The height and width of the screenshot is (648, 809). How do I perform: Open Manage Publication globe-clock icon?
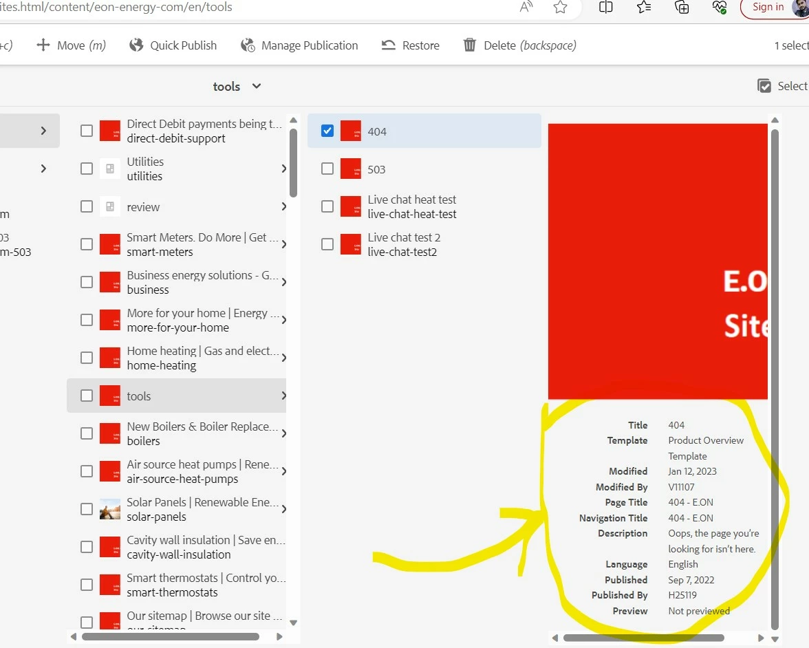click(248, 45)
